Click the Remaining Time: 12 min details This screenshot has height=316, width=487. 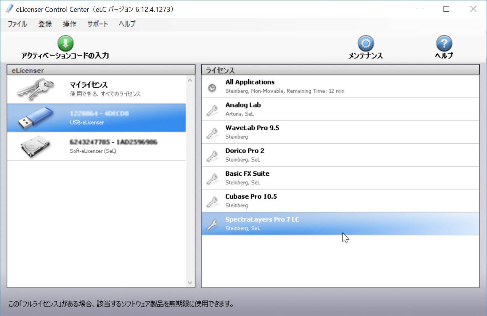click(x=315, y=91)
